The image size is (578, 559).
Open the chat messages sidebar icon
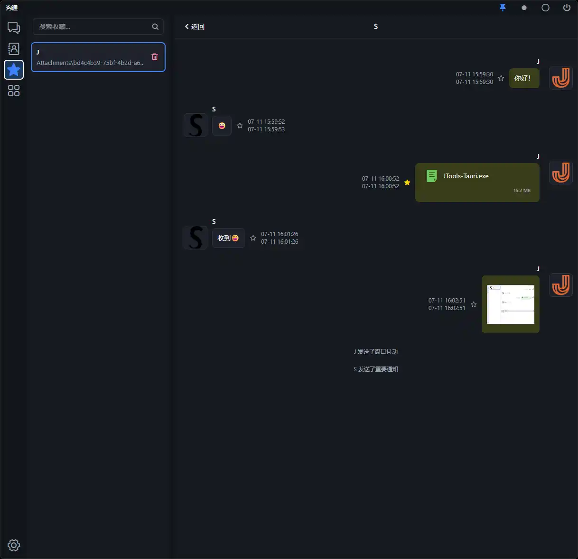click(14, 28)
